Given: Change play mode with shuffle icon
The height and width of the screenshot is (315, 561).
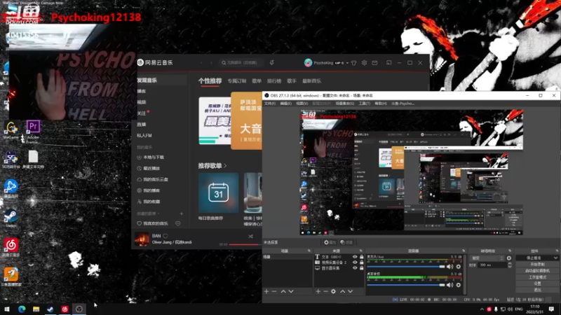Looking at the screenshot, I should [x=250, y=237].
